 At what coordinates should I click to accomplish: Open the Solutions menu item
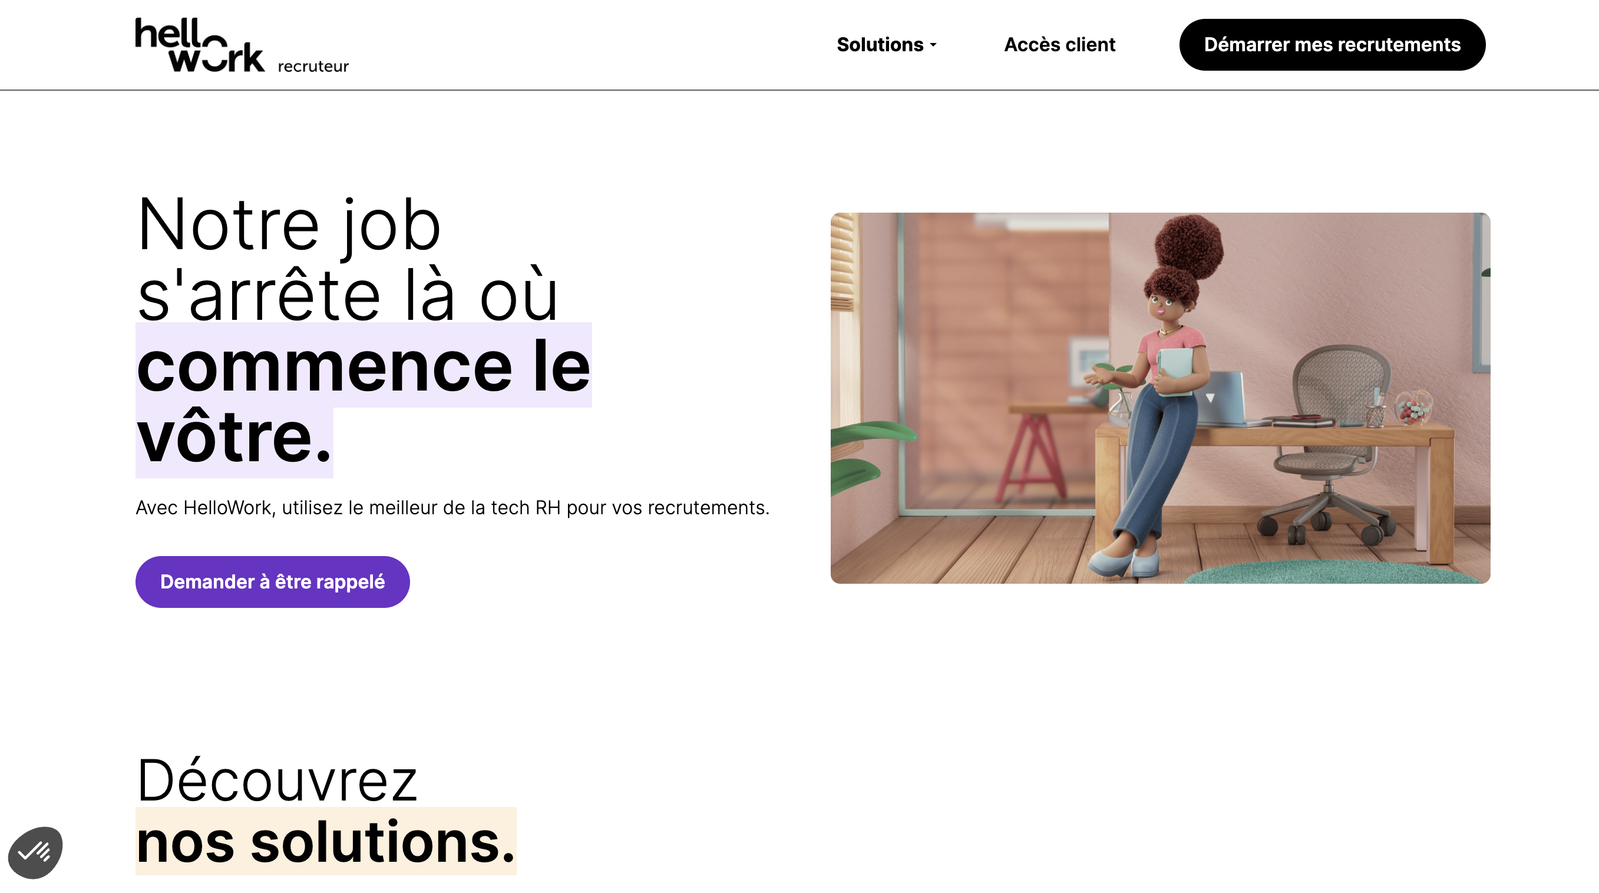[881, 44]
